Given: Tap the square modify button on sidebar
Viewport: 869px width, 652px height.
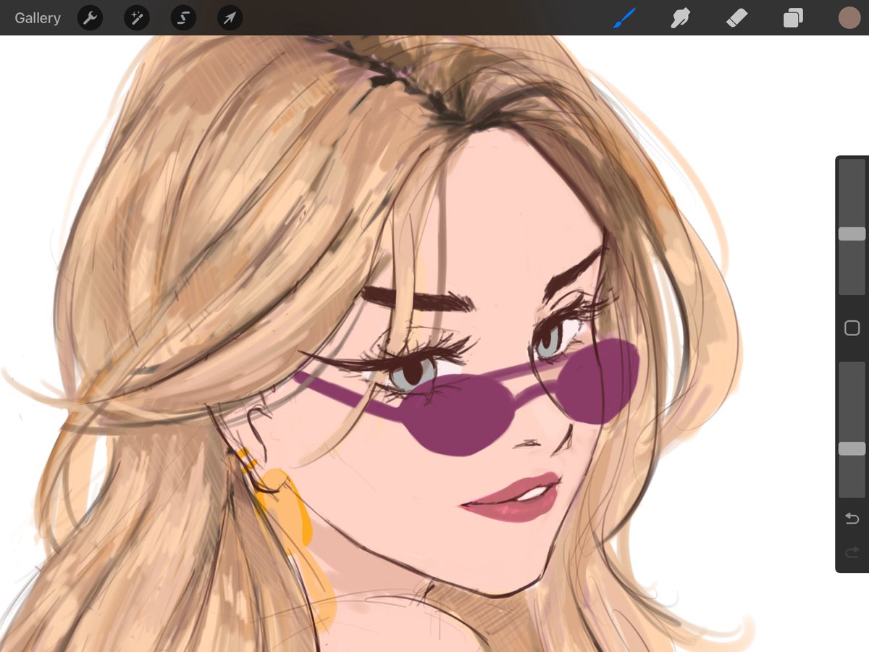Looking at the screenshot, I should click(852, 328).
